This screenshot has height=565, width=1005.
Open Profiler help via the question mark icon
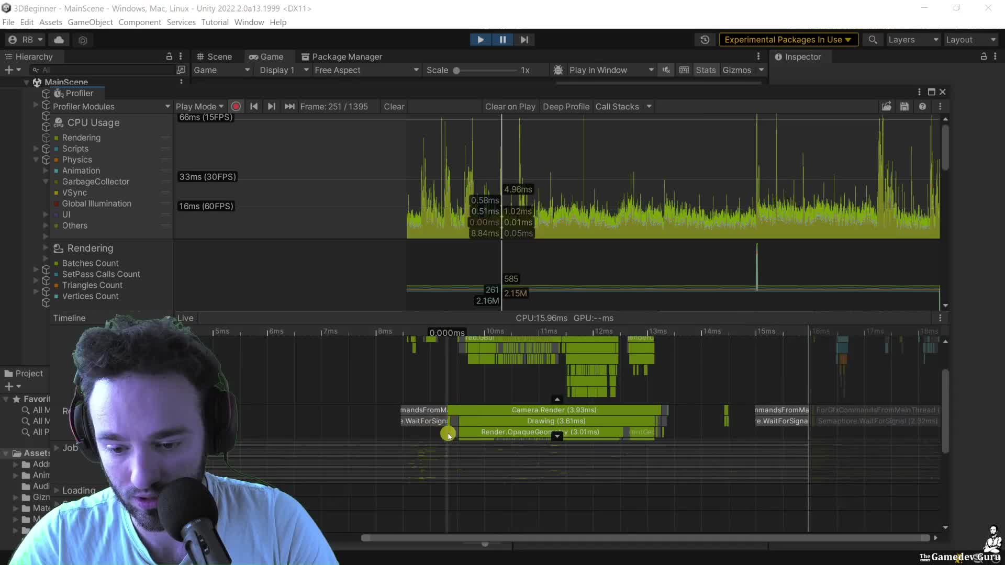click(x=923, y=106)
